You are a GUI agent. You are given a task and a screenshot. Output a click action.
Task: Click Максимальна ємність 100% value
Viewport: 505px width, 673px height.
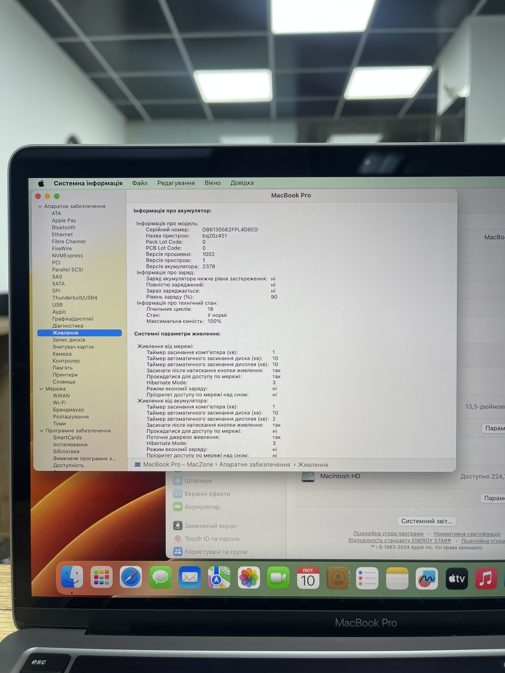click(214, 321)
